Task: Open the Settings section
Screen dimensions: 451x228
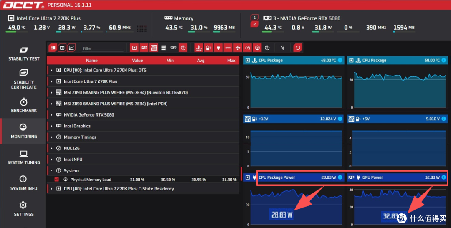Action: click(x=23, y=209)
